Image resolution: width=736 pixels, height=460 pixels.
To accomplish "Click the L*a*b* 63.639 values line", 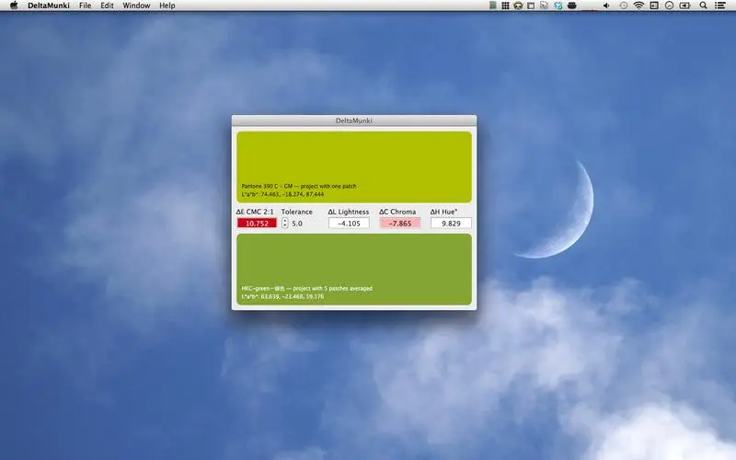I will (282, 296).
